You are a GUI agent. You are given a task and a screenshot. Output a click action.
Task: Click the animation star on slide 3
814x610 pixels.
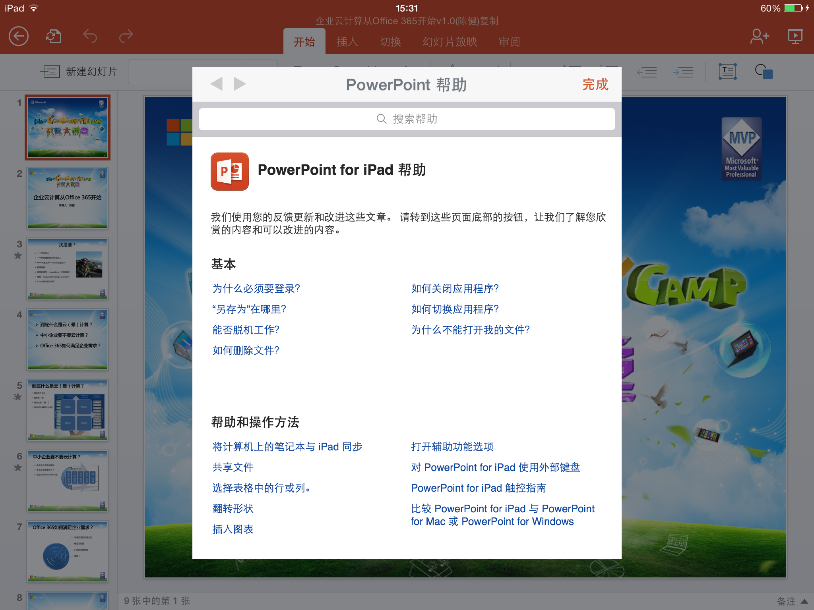(18, 256)
